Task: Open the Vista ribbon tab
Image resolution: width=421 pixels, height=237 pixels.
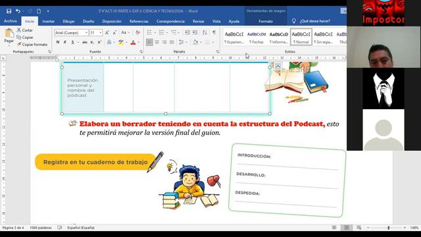Action: (216, 21)
